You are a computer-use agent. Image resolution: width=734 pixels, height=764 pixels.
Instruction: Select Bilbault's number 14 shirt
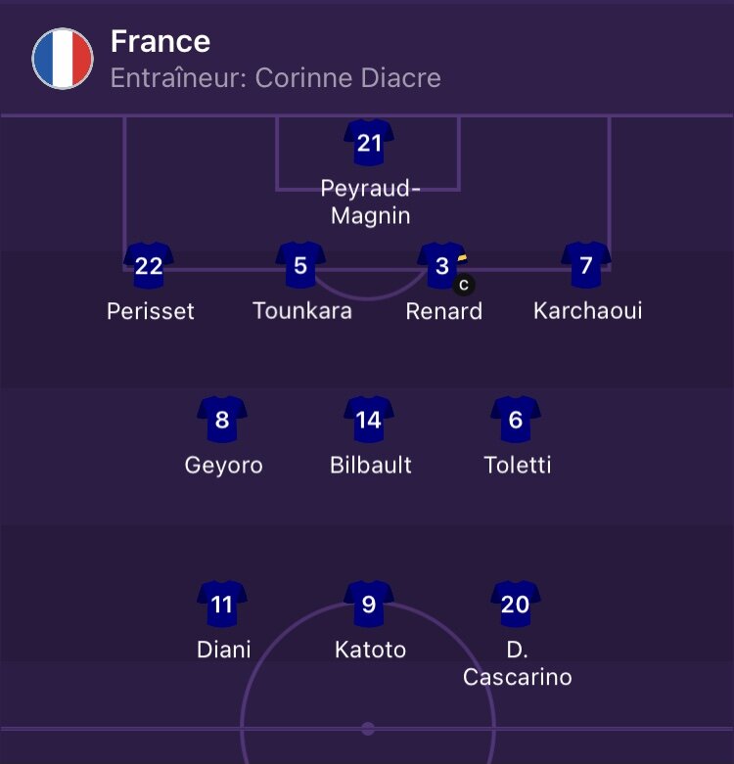pos(369,421)
